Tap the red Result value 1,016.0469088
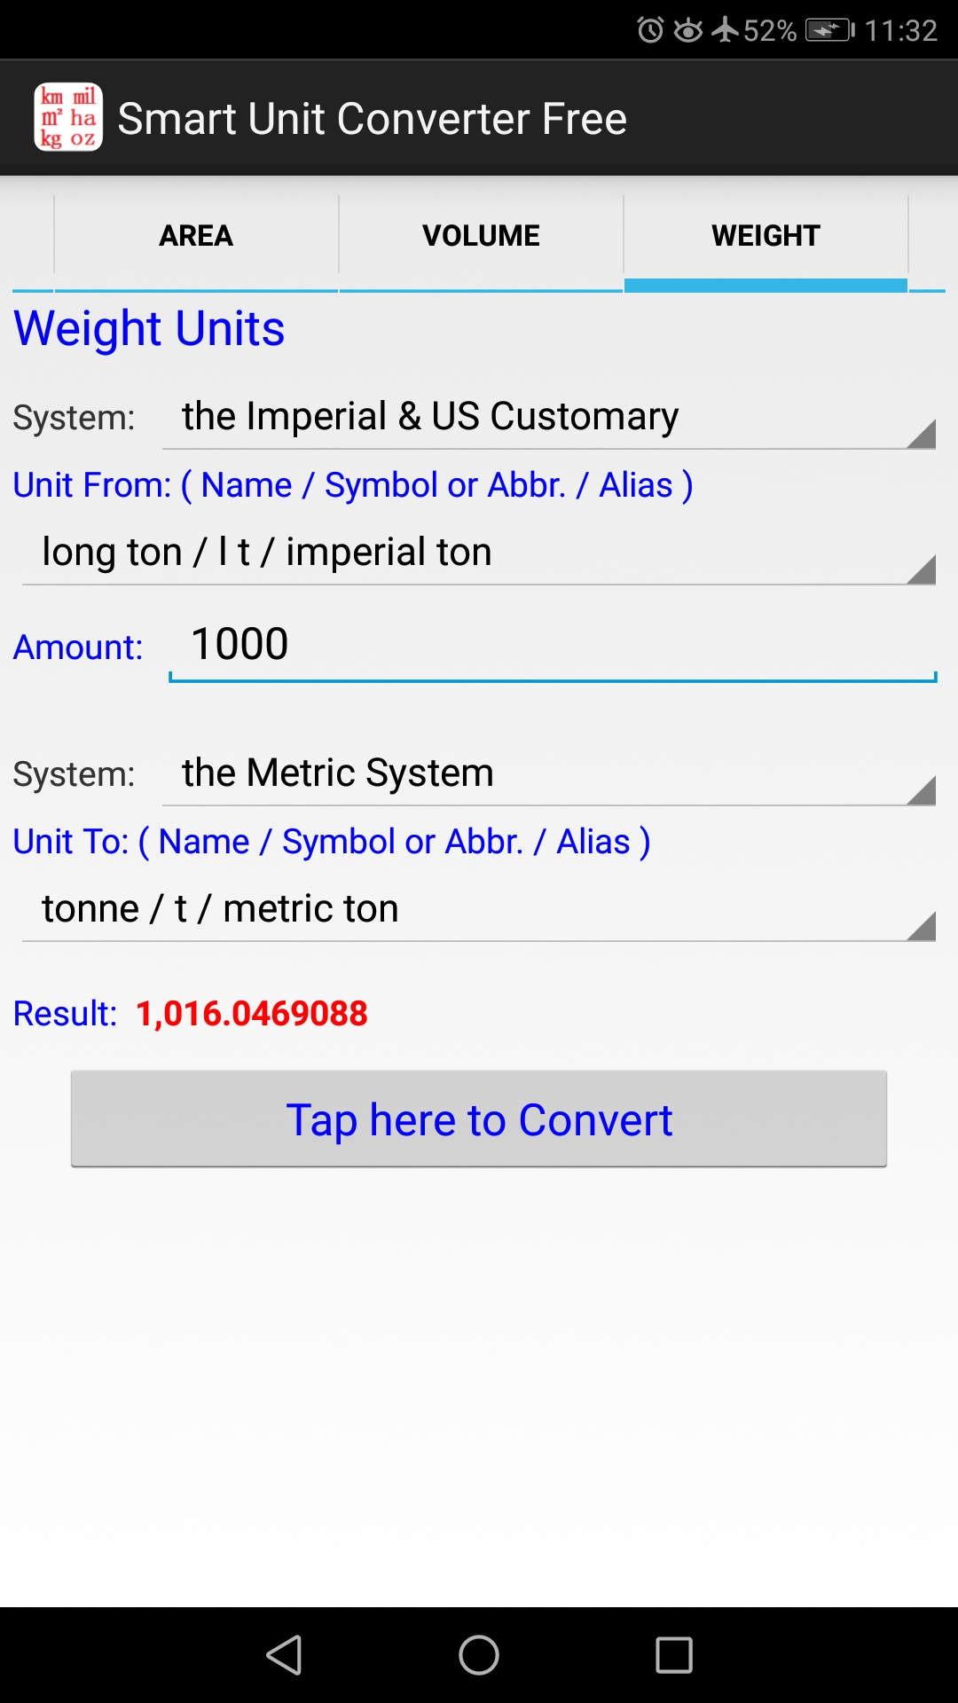Image resolution: width=958 pixels, height=1703 pixels. (x=253, y=1013)
